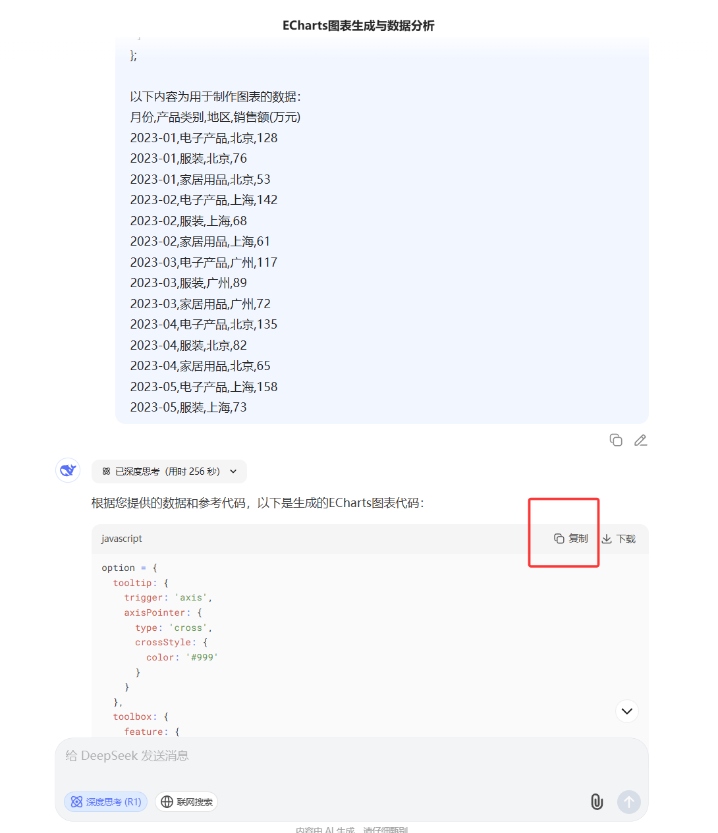The image size is (718, 833).
Task: Click the code line toolbox: {
Action: (x=141, y=716)
